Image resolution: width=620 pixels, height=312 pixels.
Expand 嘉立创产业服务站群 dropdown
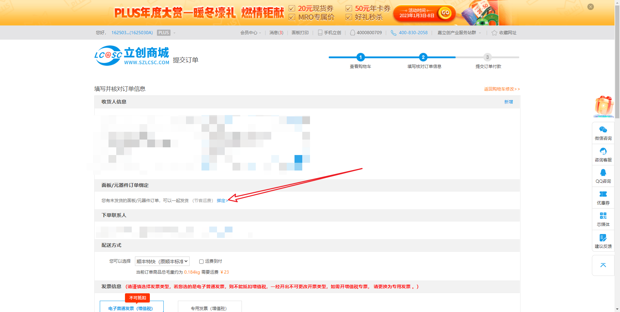pos(459,33)
